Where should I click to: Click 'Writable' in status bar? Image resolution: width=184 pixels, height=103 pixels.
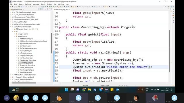tap(85, 85)
